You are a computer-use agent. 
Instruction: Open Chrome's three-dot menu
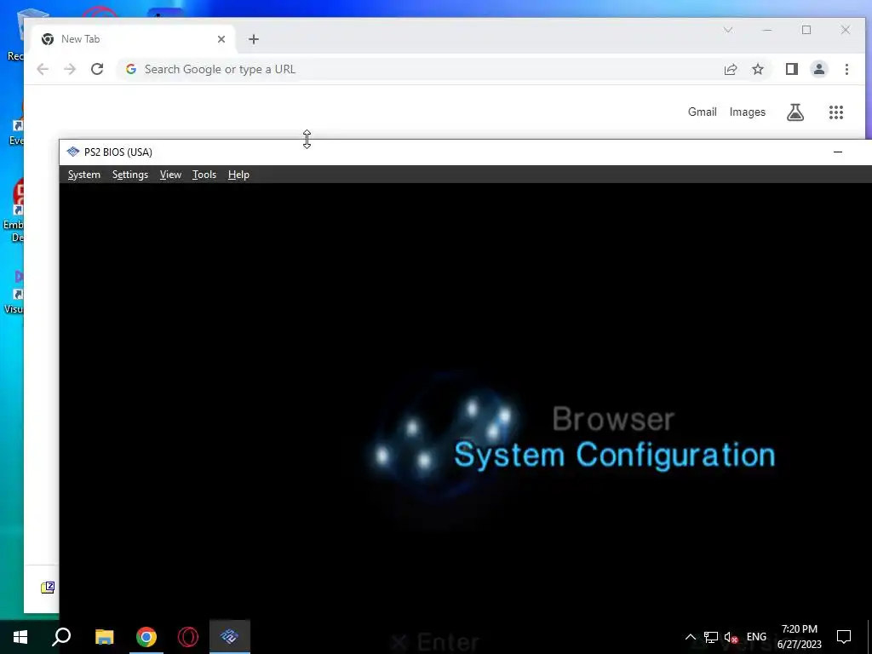(846, 69)
